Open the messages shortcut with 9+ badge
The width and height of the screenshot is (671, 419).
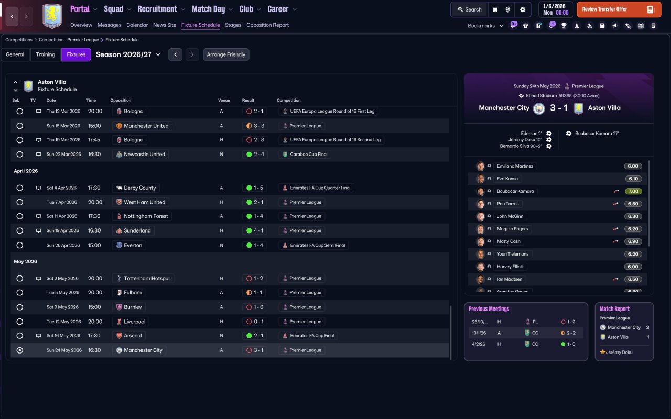(513, 25)
